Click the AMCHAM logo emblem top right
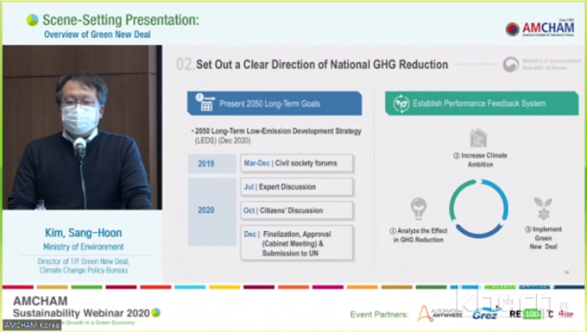 point(512,28)
